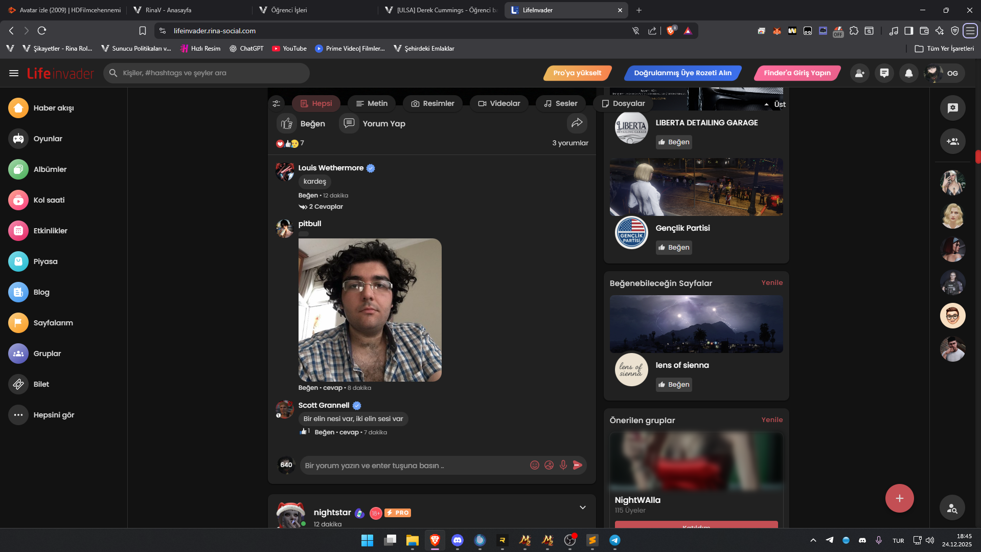The image size is (981, 552).
Task: Open File Explorer from taskbar
Action: coord(413,540)
